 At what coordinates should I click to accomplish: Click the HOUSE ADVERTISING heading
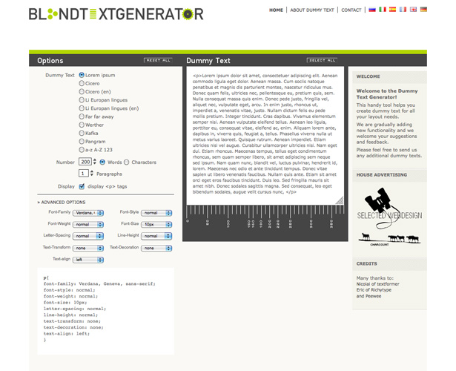[382, 175]
